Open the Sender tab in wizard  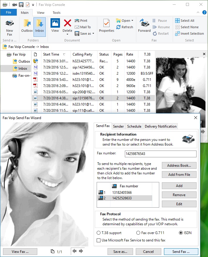(118, 126)
